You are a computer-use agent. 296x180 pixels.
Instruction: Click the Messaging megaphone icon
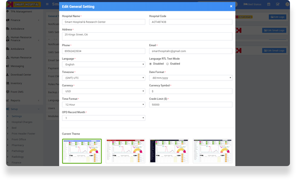pos(8,66)
